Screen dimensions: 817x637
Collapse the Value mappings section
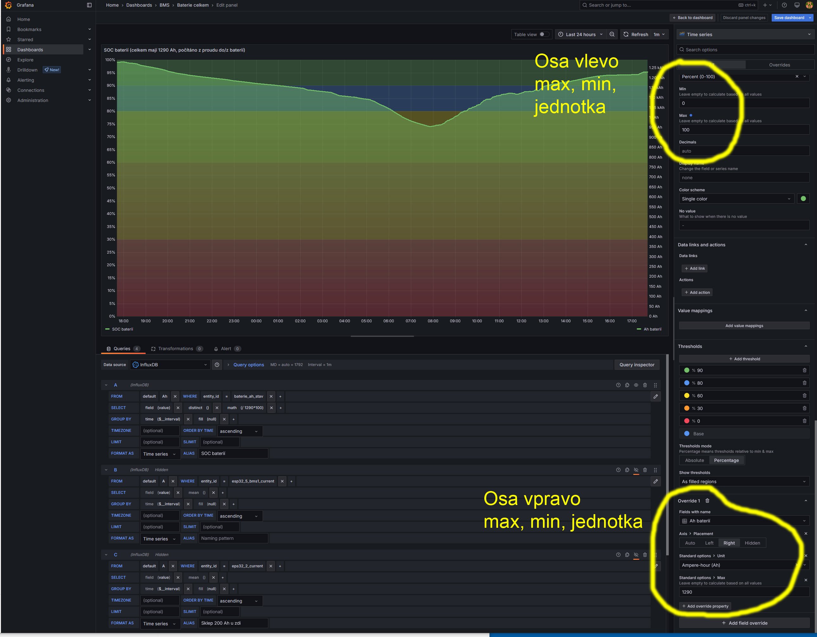tap(805, 311)
